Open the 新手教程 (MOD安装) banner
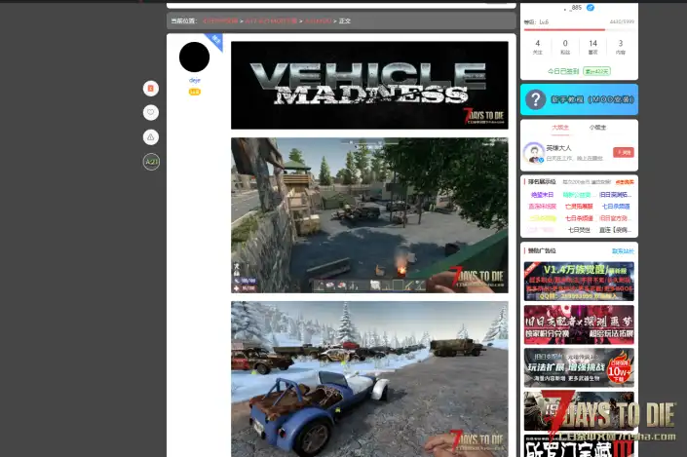Image resolution: width=687 pixels, height=457 pixels. click(579, 99)
